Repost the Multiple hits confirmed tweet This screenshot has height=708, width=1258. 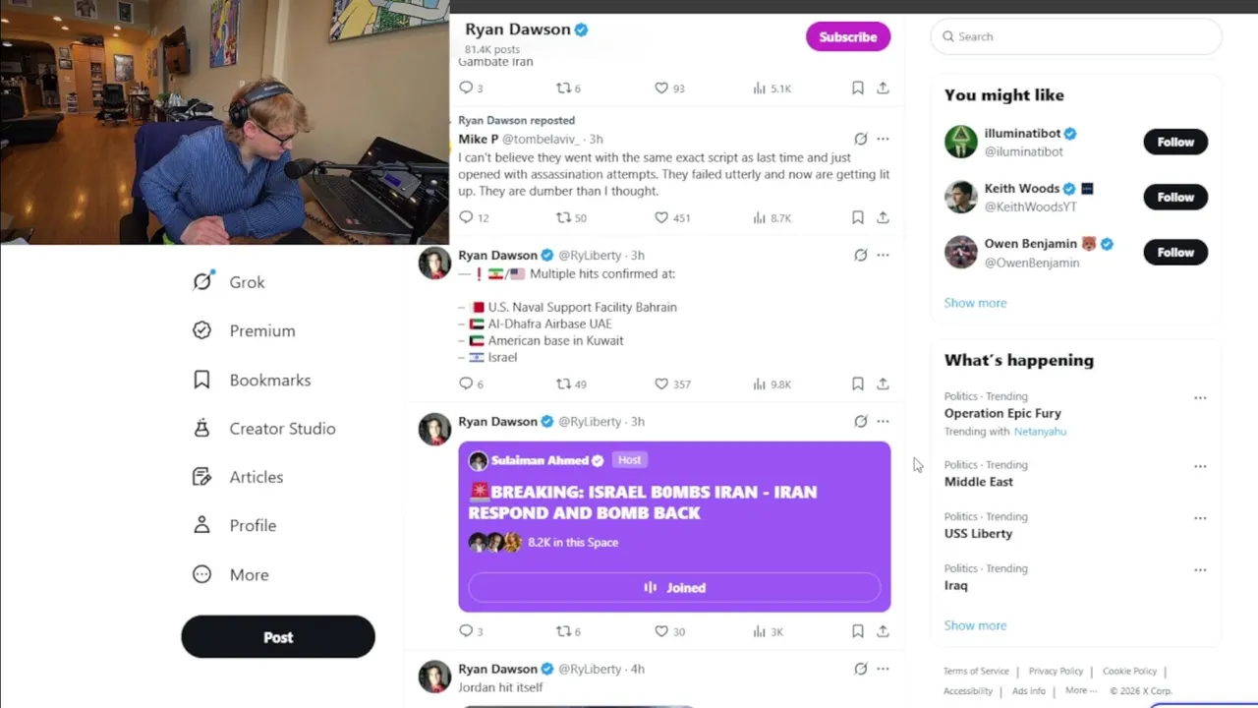click(563, 383)
